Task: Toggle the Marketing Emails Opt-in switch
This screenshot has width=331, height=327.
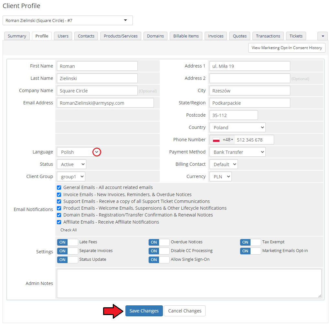Action: [x=251, y=251]
